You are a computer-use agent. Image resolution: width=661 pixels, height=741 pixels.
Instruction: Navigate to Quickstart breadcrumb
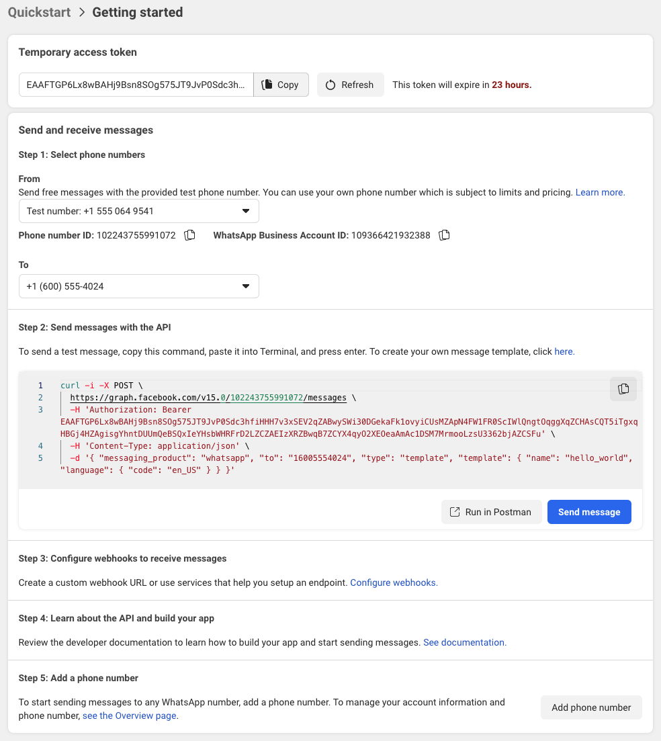39,12
